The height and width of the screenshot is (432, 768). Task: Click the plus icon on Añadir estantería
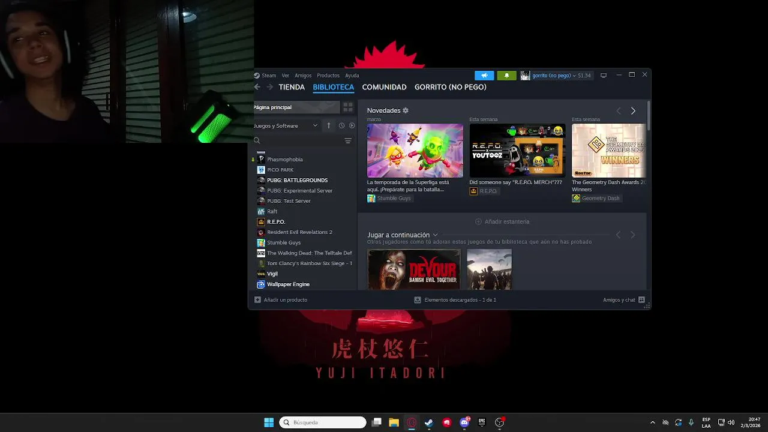point(478,221)
